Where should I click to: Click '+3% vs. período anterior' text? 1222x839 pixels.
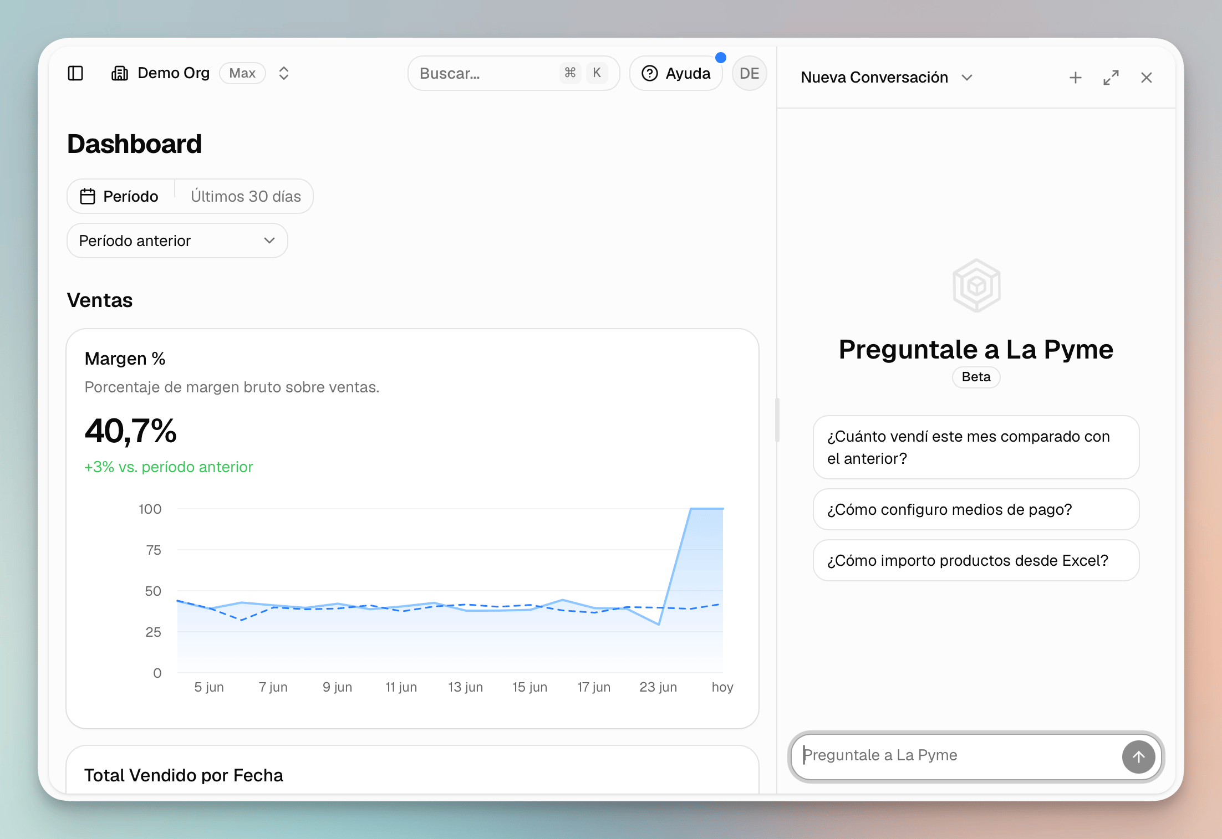pyautogui.click(x=169, y=467)
